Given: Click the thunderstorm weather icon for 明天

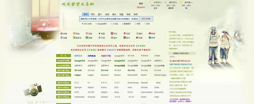Looking at the screenshot, I should 165,2.
